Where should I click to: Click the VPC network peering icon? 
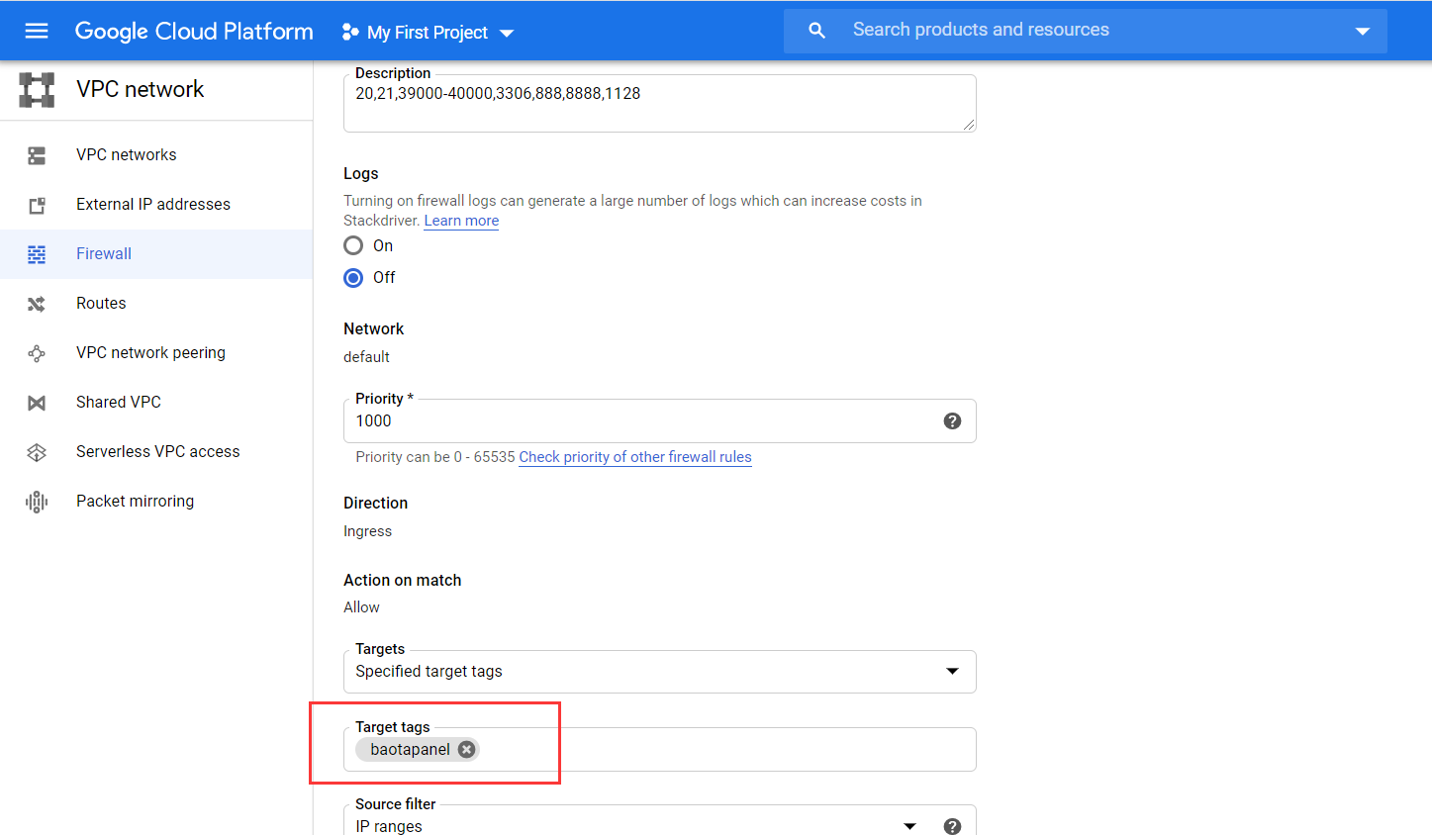pyautogui.click(x=37, y=353)
